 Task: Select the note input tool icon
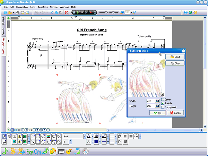pos(4,142)
